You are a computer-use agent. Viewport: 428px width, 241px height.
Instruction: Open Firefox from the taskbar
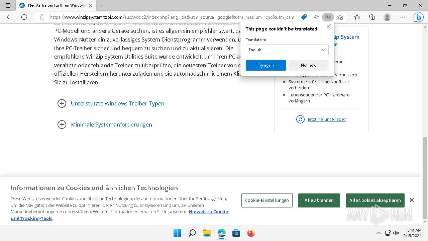251,233
